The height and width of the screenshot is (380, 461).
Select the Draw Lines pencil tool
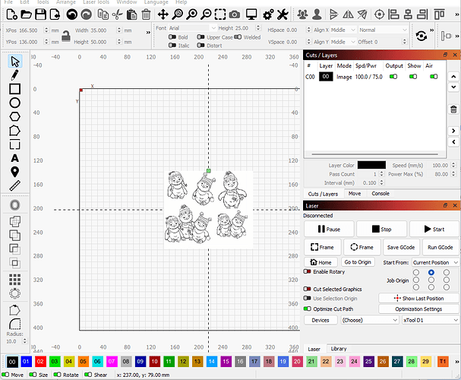14,74
